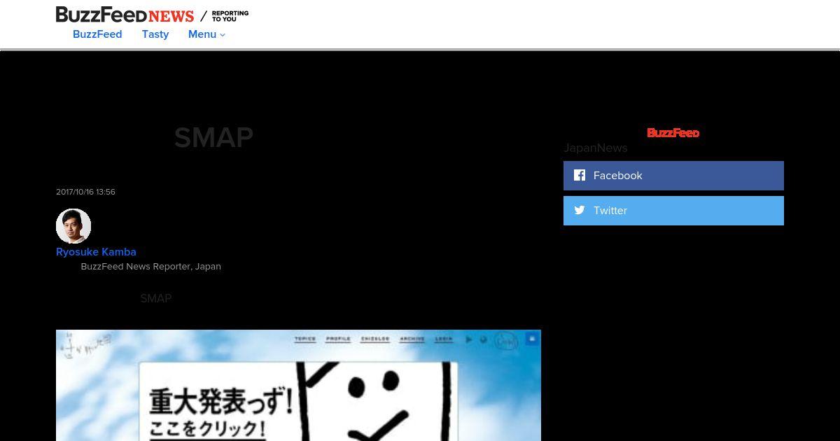Image resolution: width=840 pixels, height=441 pixels.
Task: Click the SMAP subheading text
Action: [155, 298]
